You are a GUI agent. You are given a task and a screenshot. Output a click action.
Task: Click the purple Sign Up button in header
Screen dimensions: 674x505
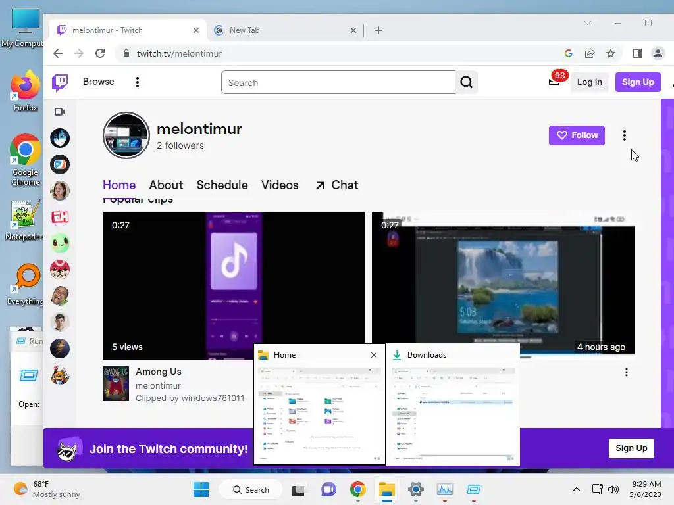click(637, 82)
